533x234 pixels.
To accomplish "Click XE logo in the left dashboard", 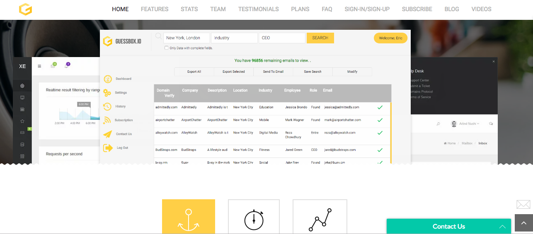I will click(22, 66).
